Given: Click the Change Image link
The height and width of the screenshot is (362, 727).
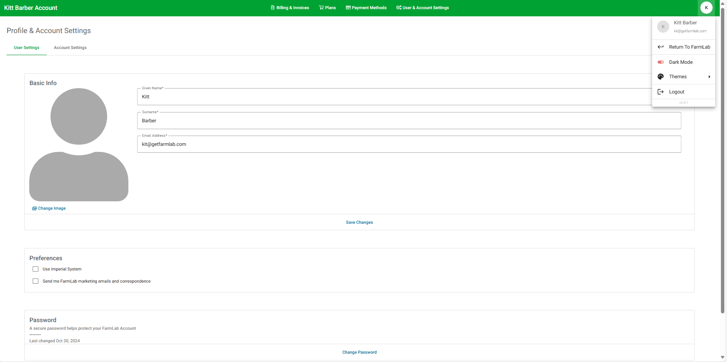Looking at the screenshot, I should (x=52, y=209).
